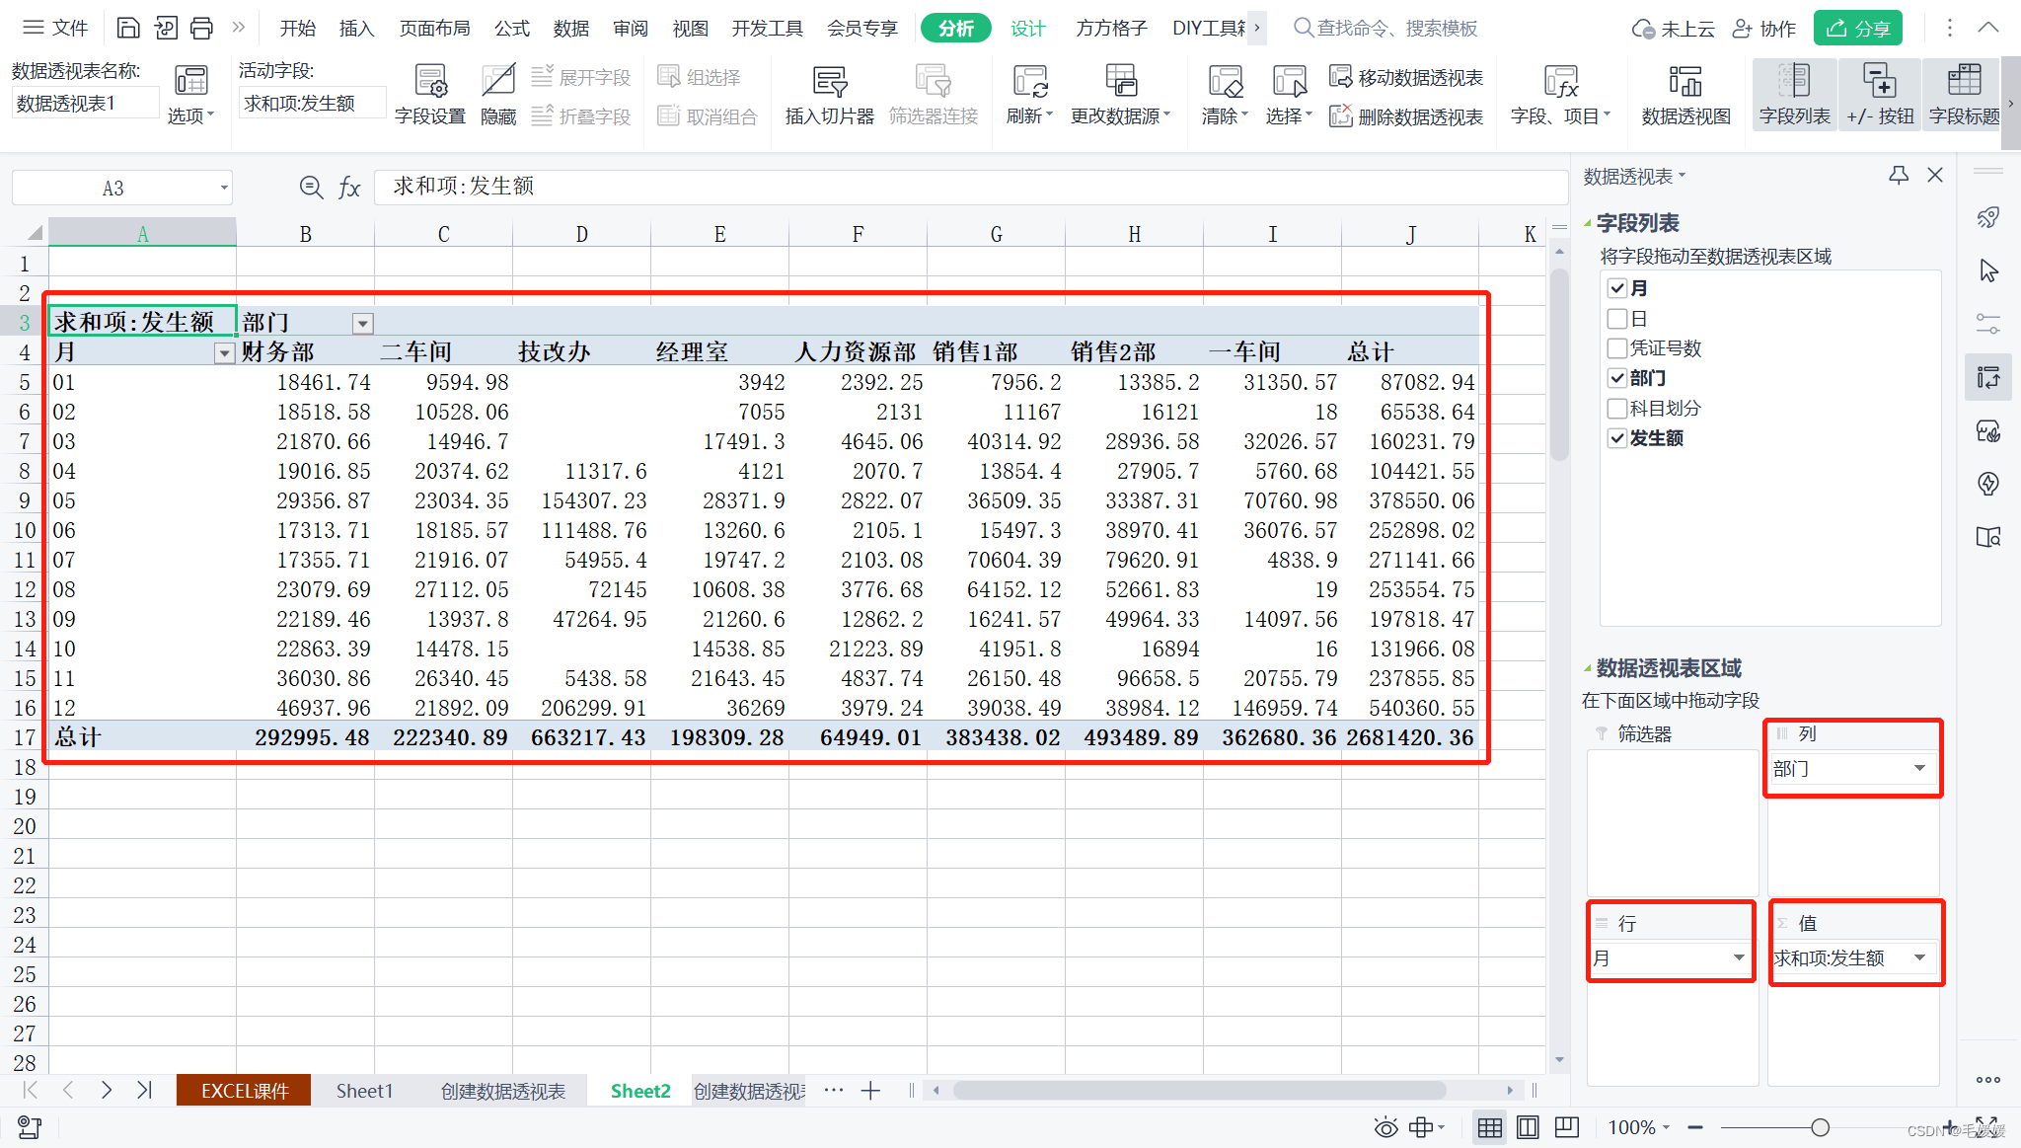The image size is (2021, 1148).
Task: Click the fx insert function icon
Action: point(349,187)
